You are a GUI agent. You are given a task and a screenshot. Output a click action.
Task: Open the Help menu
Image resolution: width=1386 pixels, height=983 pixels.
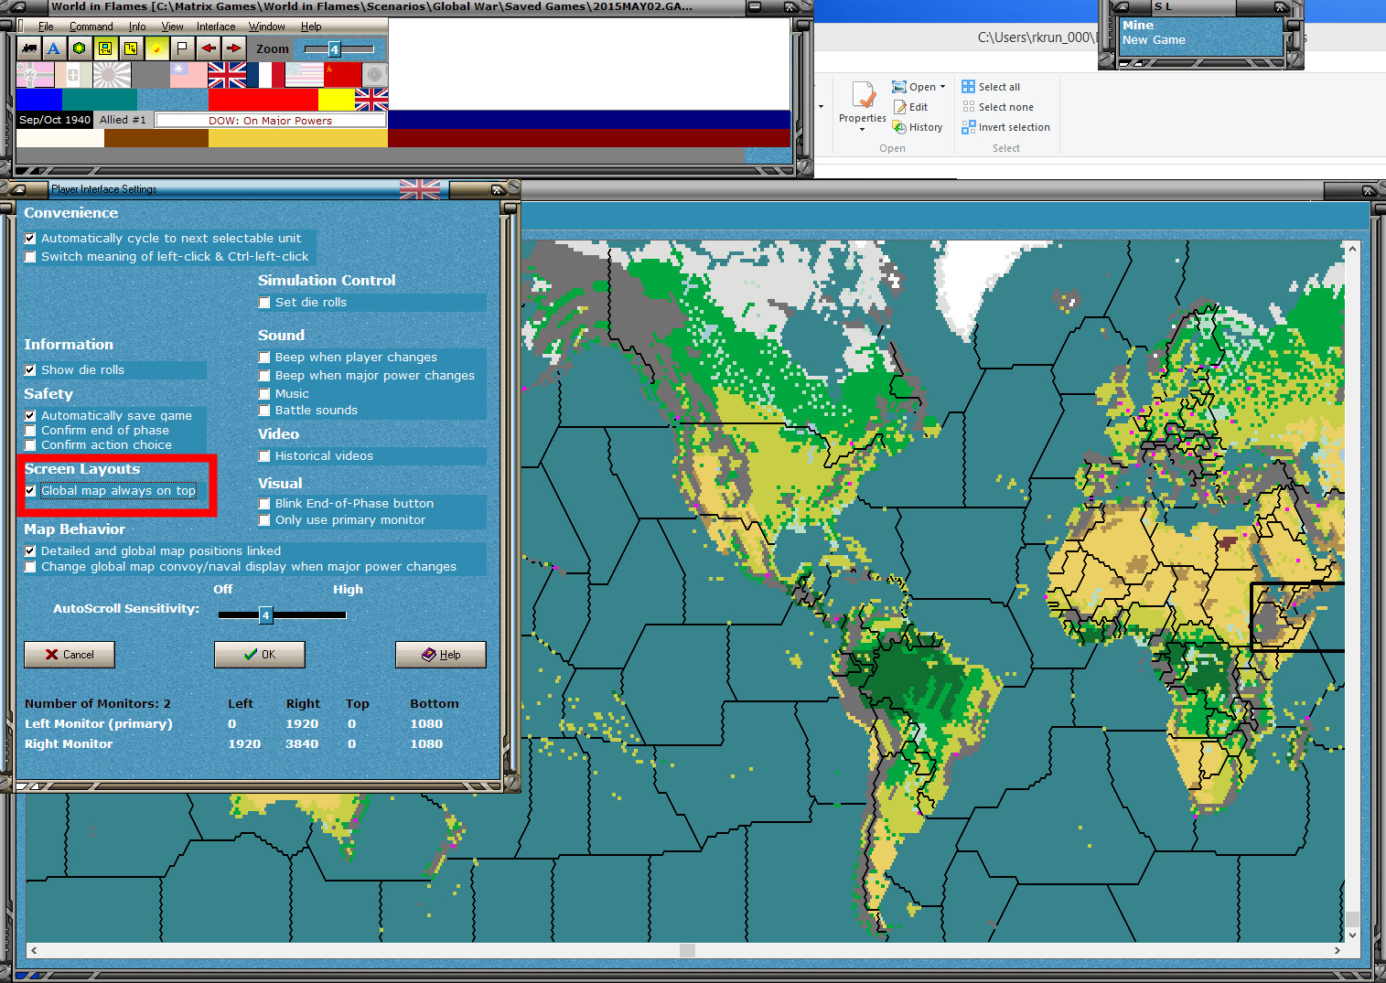point(311,27)
